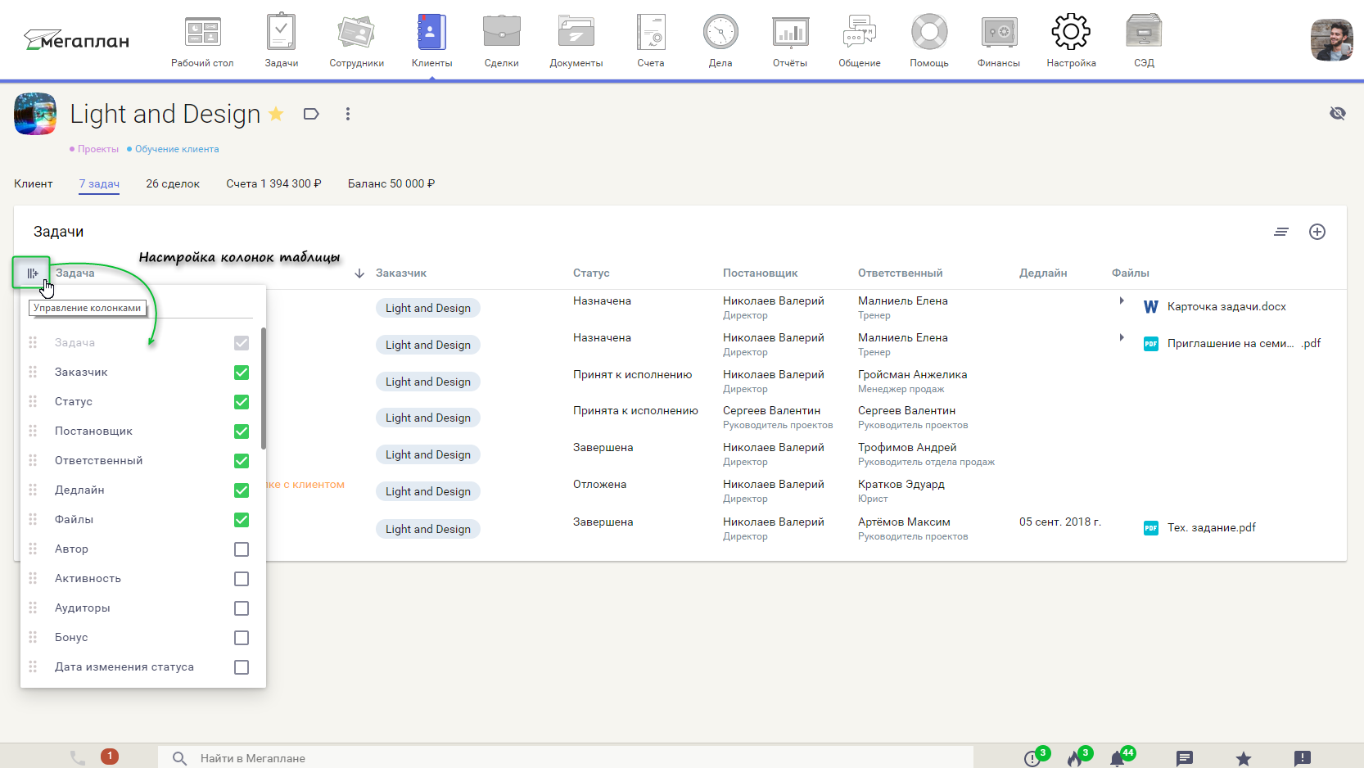The height and width of the screenshot is (768, 1364).
Task: Go to Сотрудники section
Action: (356, 41)
